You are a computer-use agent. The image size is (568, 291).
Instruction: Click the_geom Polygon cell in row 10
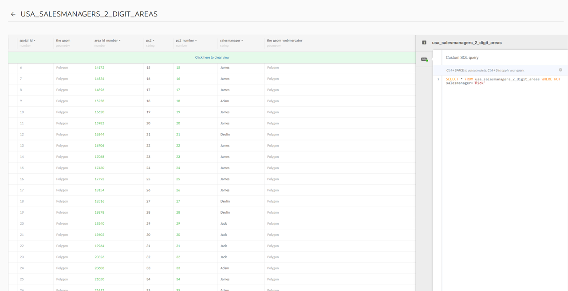click(62, 112)
